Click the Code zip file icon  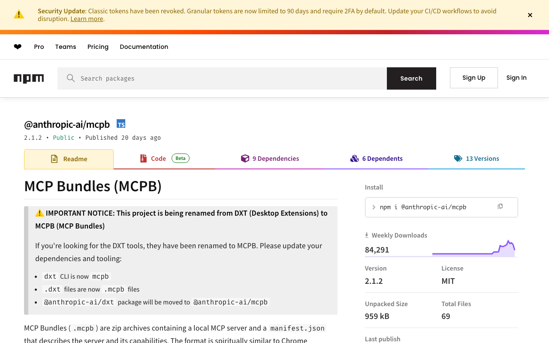click(x=143, y=159)
